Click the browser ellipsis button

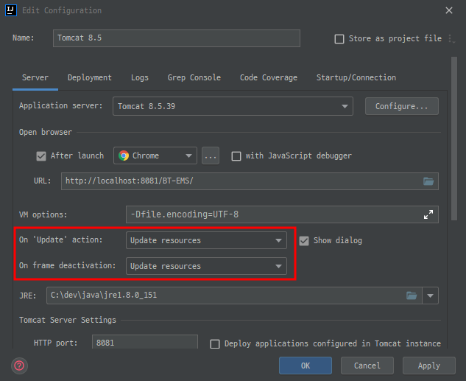(x=211, y=155)
